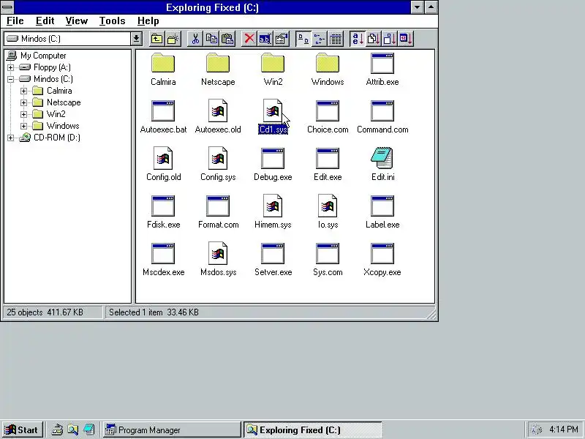Viewport: 585px width, 439px height.
Task: Select CD-ROM (D:) drive in tree
Action: [57, 138]
